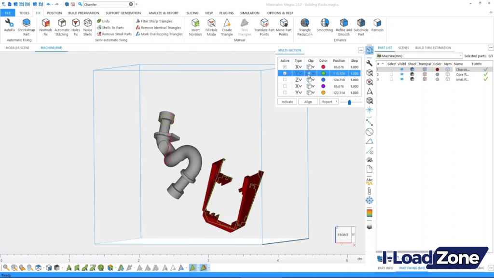494x278 pixels.
Task: Select the Holes Fix tool
Action: 75,27
